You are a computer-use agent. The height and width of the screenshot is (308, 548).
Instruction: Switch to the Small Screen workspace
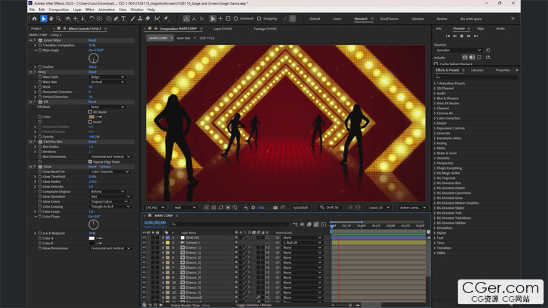389,19
